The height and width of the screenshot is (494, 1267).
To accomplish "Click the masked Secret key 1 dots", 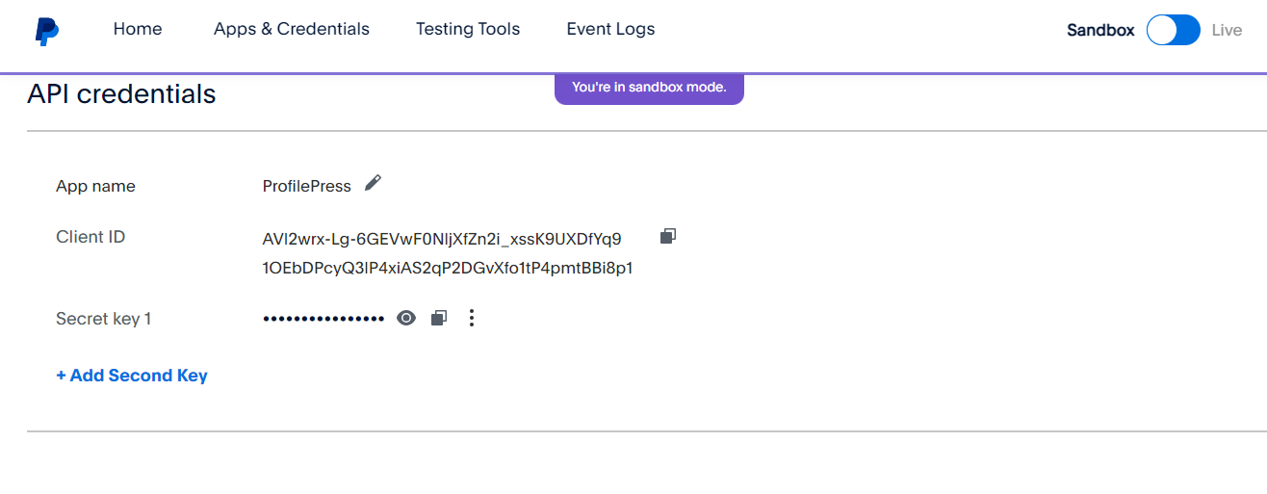I will [x=323, y=318].
